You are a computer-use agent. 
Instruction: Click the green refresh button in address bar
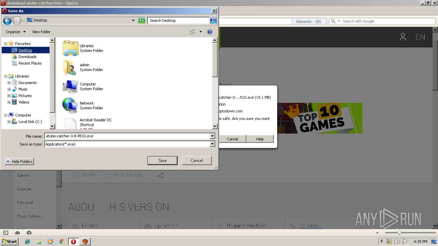tap(142, 20)
